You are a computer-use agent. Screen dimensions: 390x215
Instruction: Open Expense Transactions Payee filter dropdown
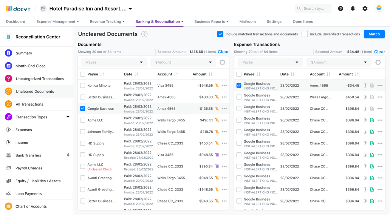270,62
